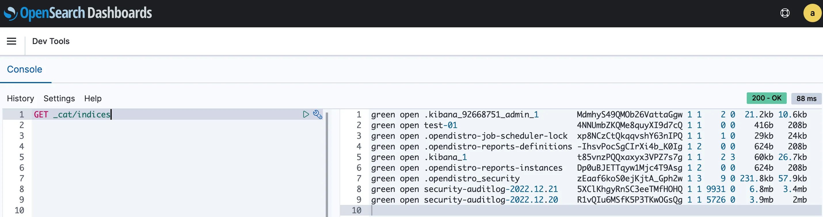The height and width of the screenshot is (217, 823).
Task: Click the OpenSearch Dashboards logo
Action: pyautogui.click(x=78, y=14)
